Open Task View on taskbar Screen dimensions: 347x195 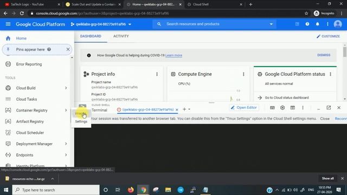[x=118, y=190]
